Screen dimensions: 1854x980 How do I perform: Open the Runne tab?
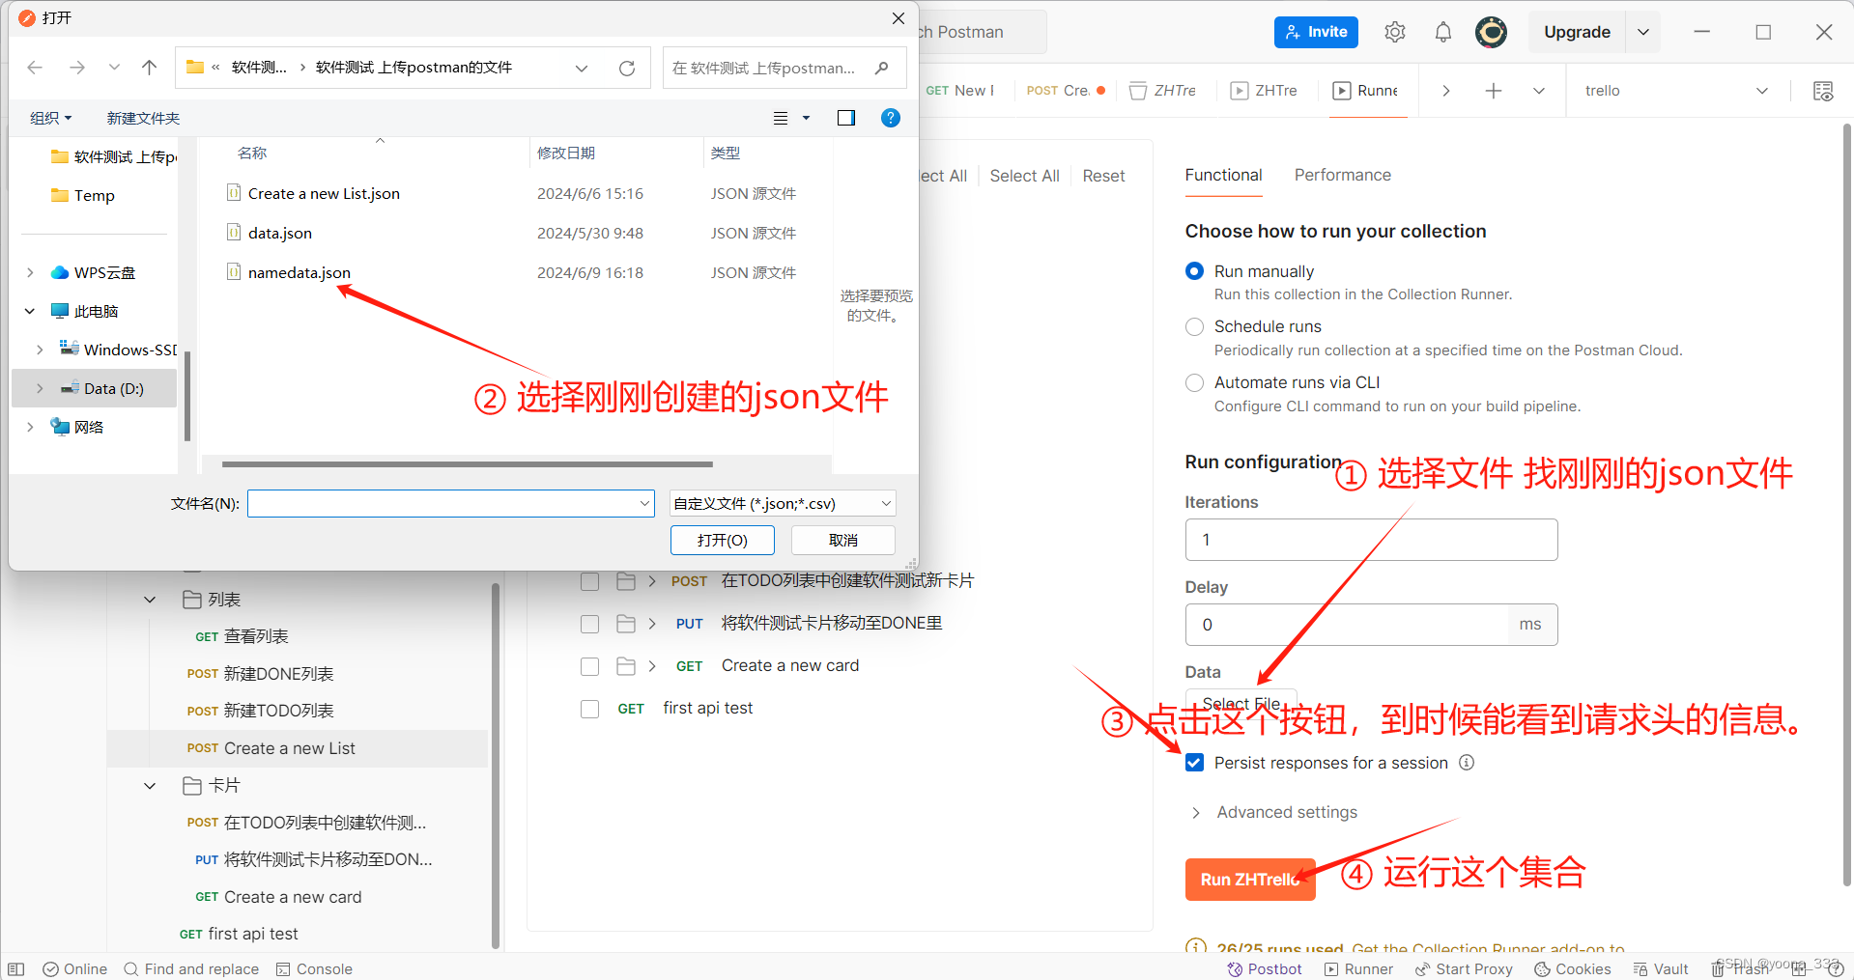click(1366, 91)
